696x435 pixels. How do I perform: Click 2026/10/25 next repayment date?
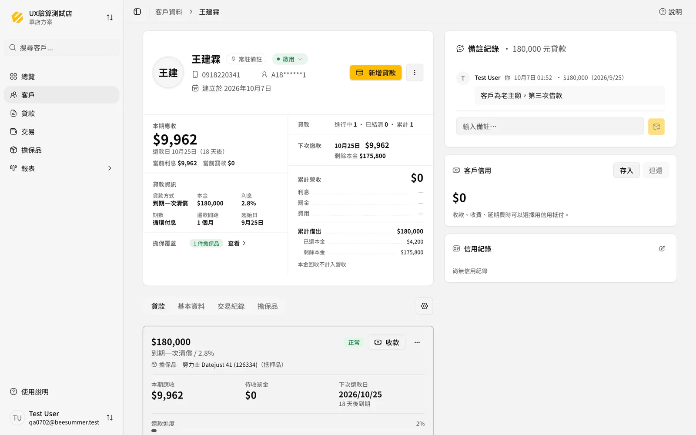pos(360,395)
